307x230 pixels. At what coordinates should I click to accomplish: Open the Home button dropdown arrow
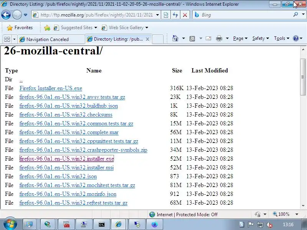(183, 38)
